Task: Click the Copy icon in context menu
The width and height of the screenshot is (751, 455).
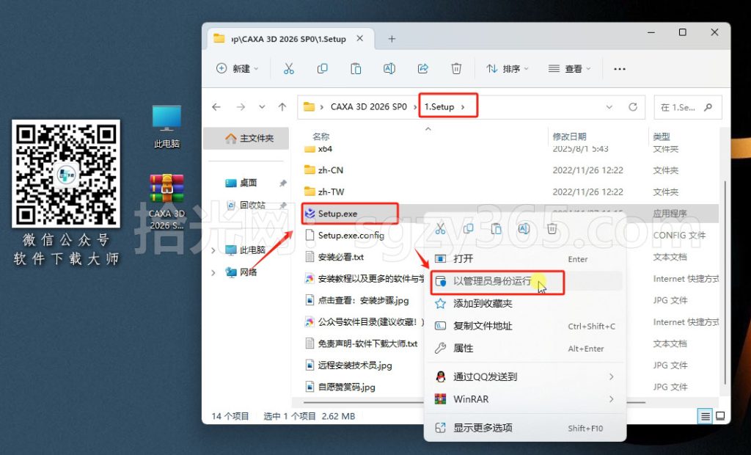Action: coord(468,229)
